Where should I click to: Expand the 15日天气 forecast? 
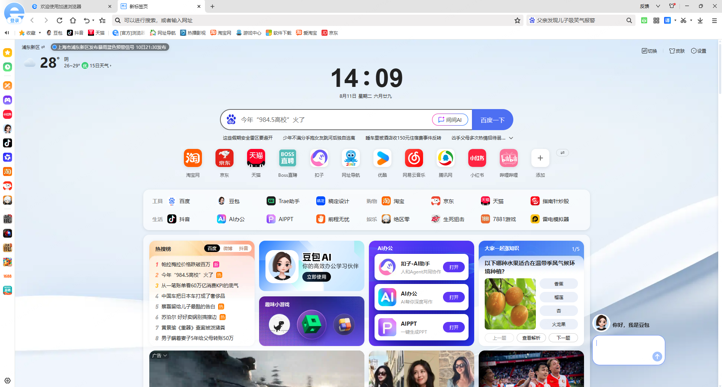point(100,65)
